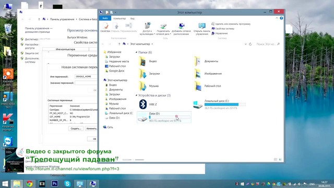Open File Explorer taskbar icon

pyautogui.click(x=17, y=183)
